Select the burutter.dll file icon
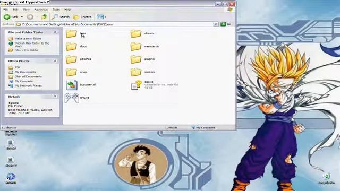Screen dimensions: 340x191 coord(72,85)
